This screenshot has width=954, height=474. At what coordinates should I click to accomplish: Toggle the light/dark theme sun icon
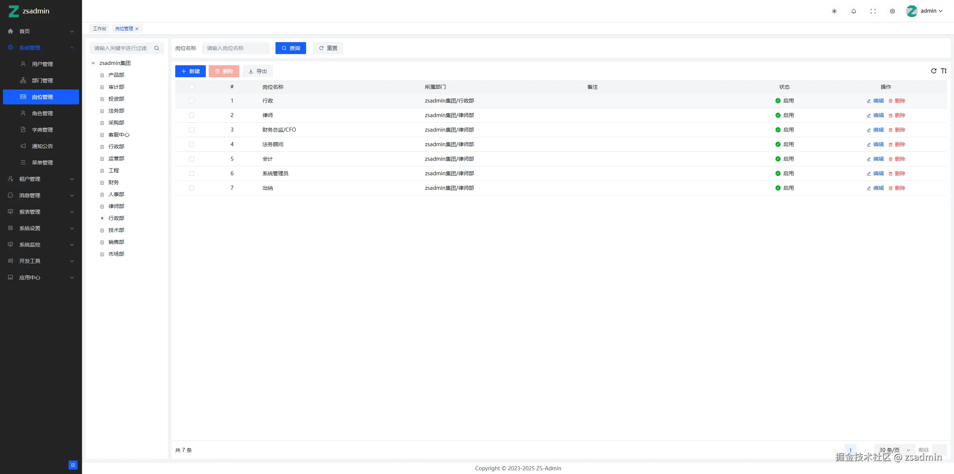click(x=834, y=11)
